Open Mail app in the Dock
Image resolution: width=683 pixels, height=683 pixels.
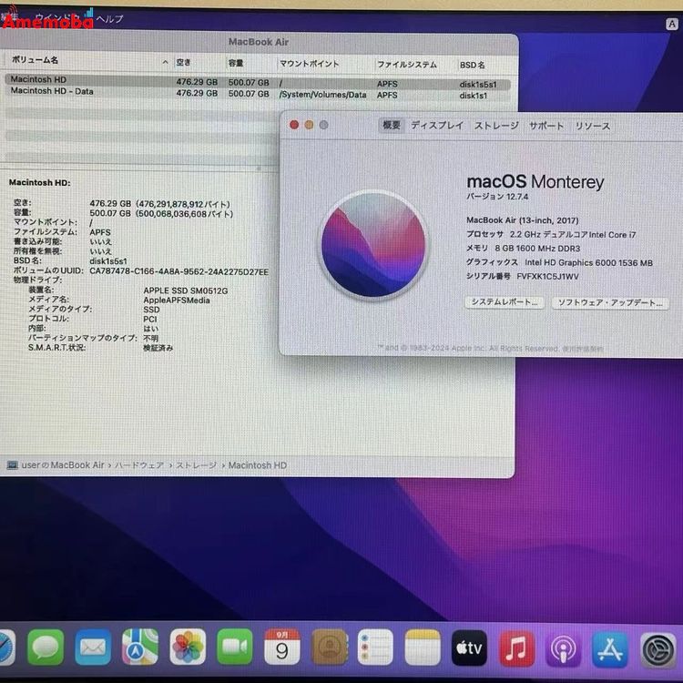93,647
